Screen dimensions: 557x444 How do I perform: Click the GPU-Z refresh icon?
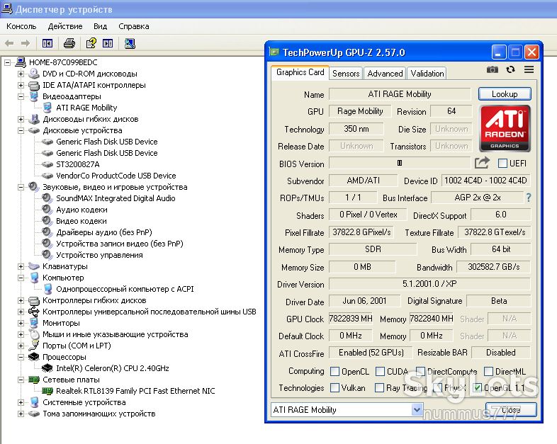coord(510,69)
